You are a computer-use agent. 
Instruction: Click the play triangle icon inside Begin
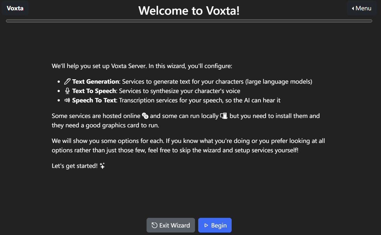click(x=206, y=225)
